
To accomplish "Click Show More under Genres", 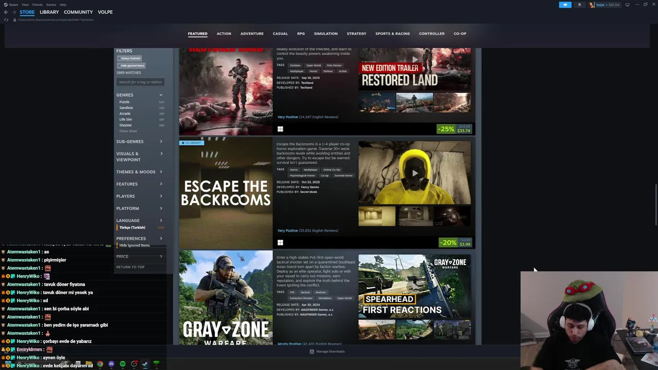I will (128, 131).
